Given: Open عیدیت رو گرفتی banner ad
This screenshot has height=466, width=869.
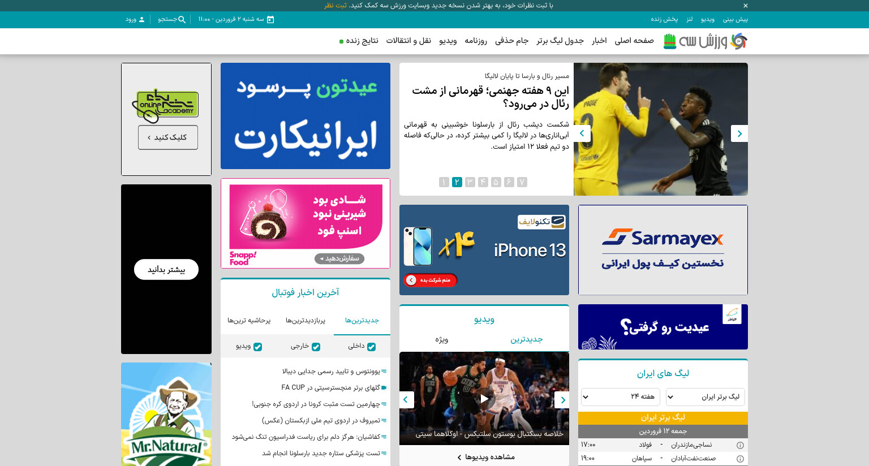Looking at the screenshot, I should click(663, 327).
